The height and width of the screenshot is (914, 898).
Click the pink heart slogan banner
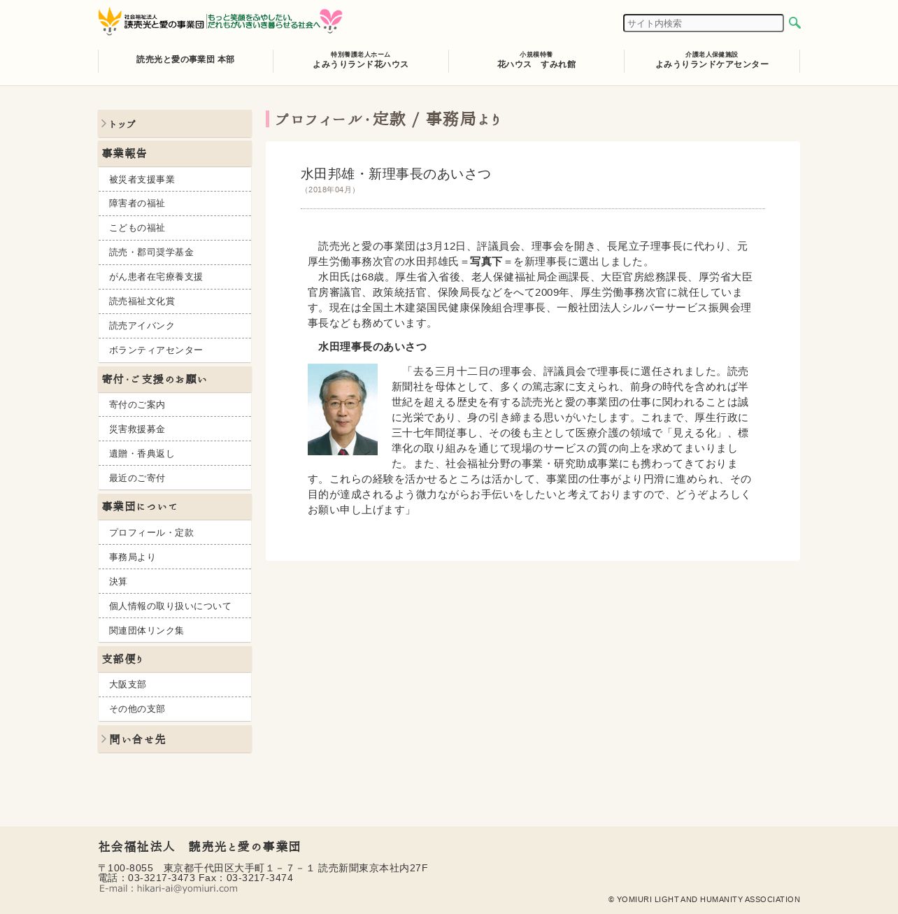point(274,22)
